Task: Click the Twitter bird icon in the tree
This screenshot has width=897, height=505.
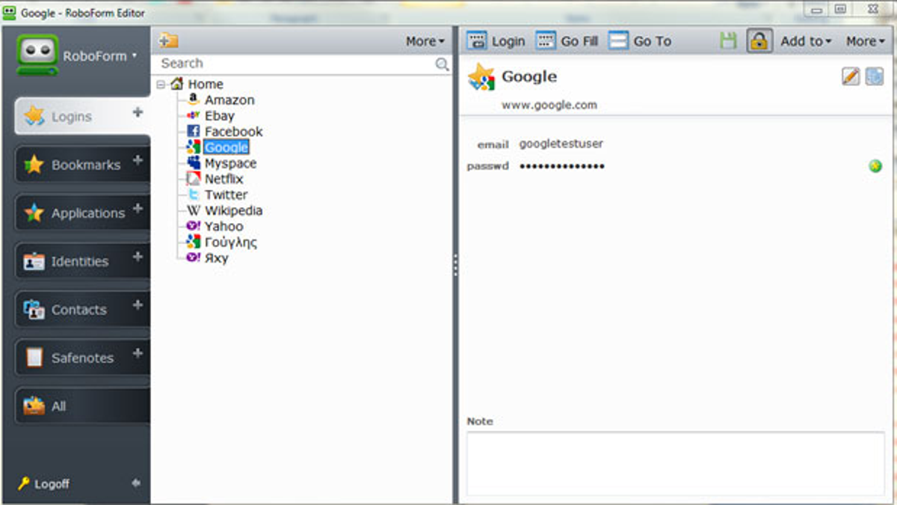Action: pos(194,195)
